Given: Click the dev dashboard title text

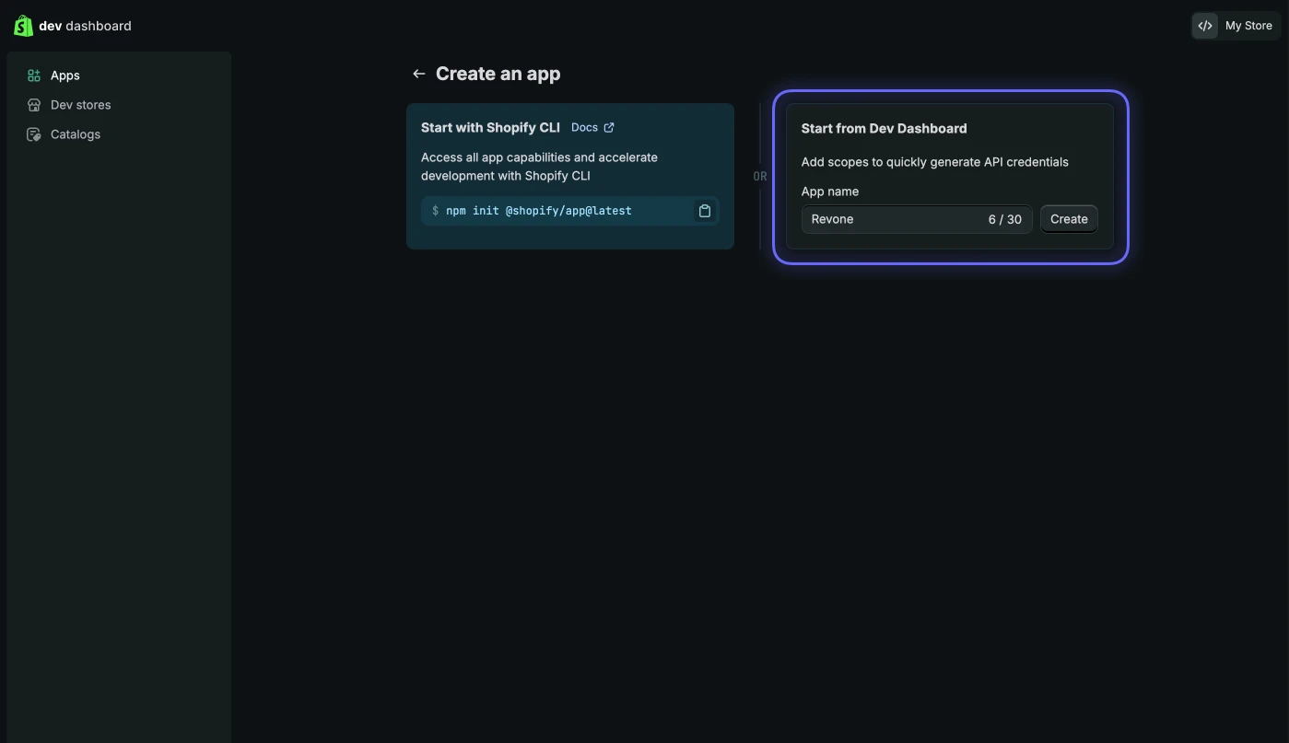Looking at the screenshot, I should tap(85, 26).
